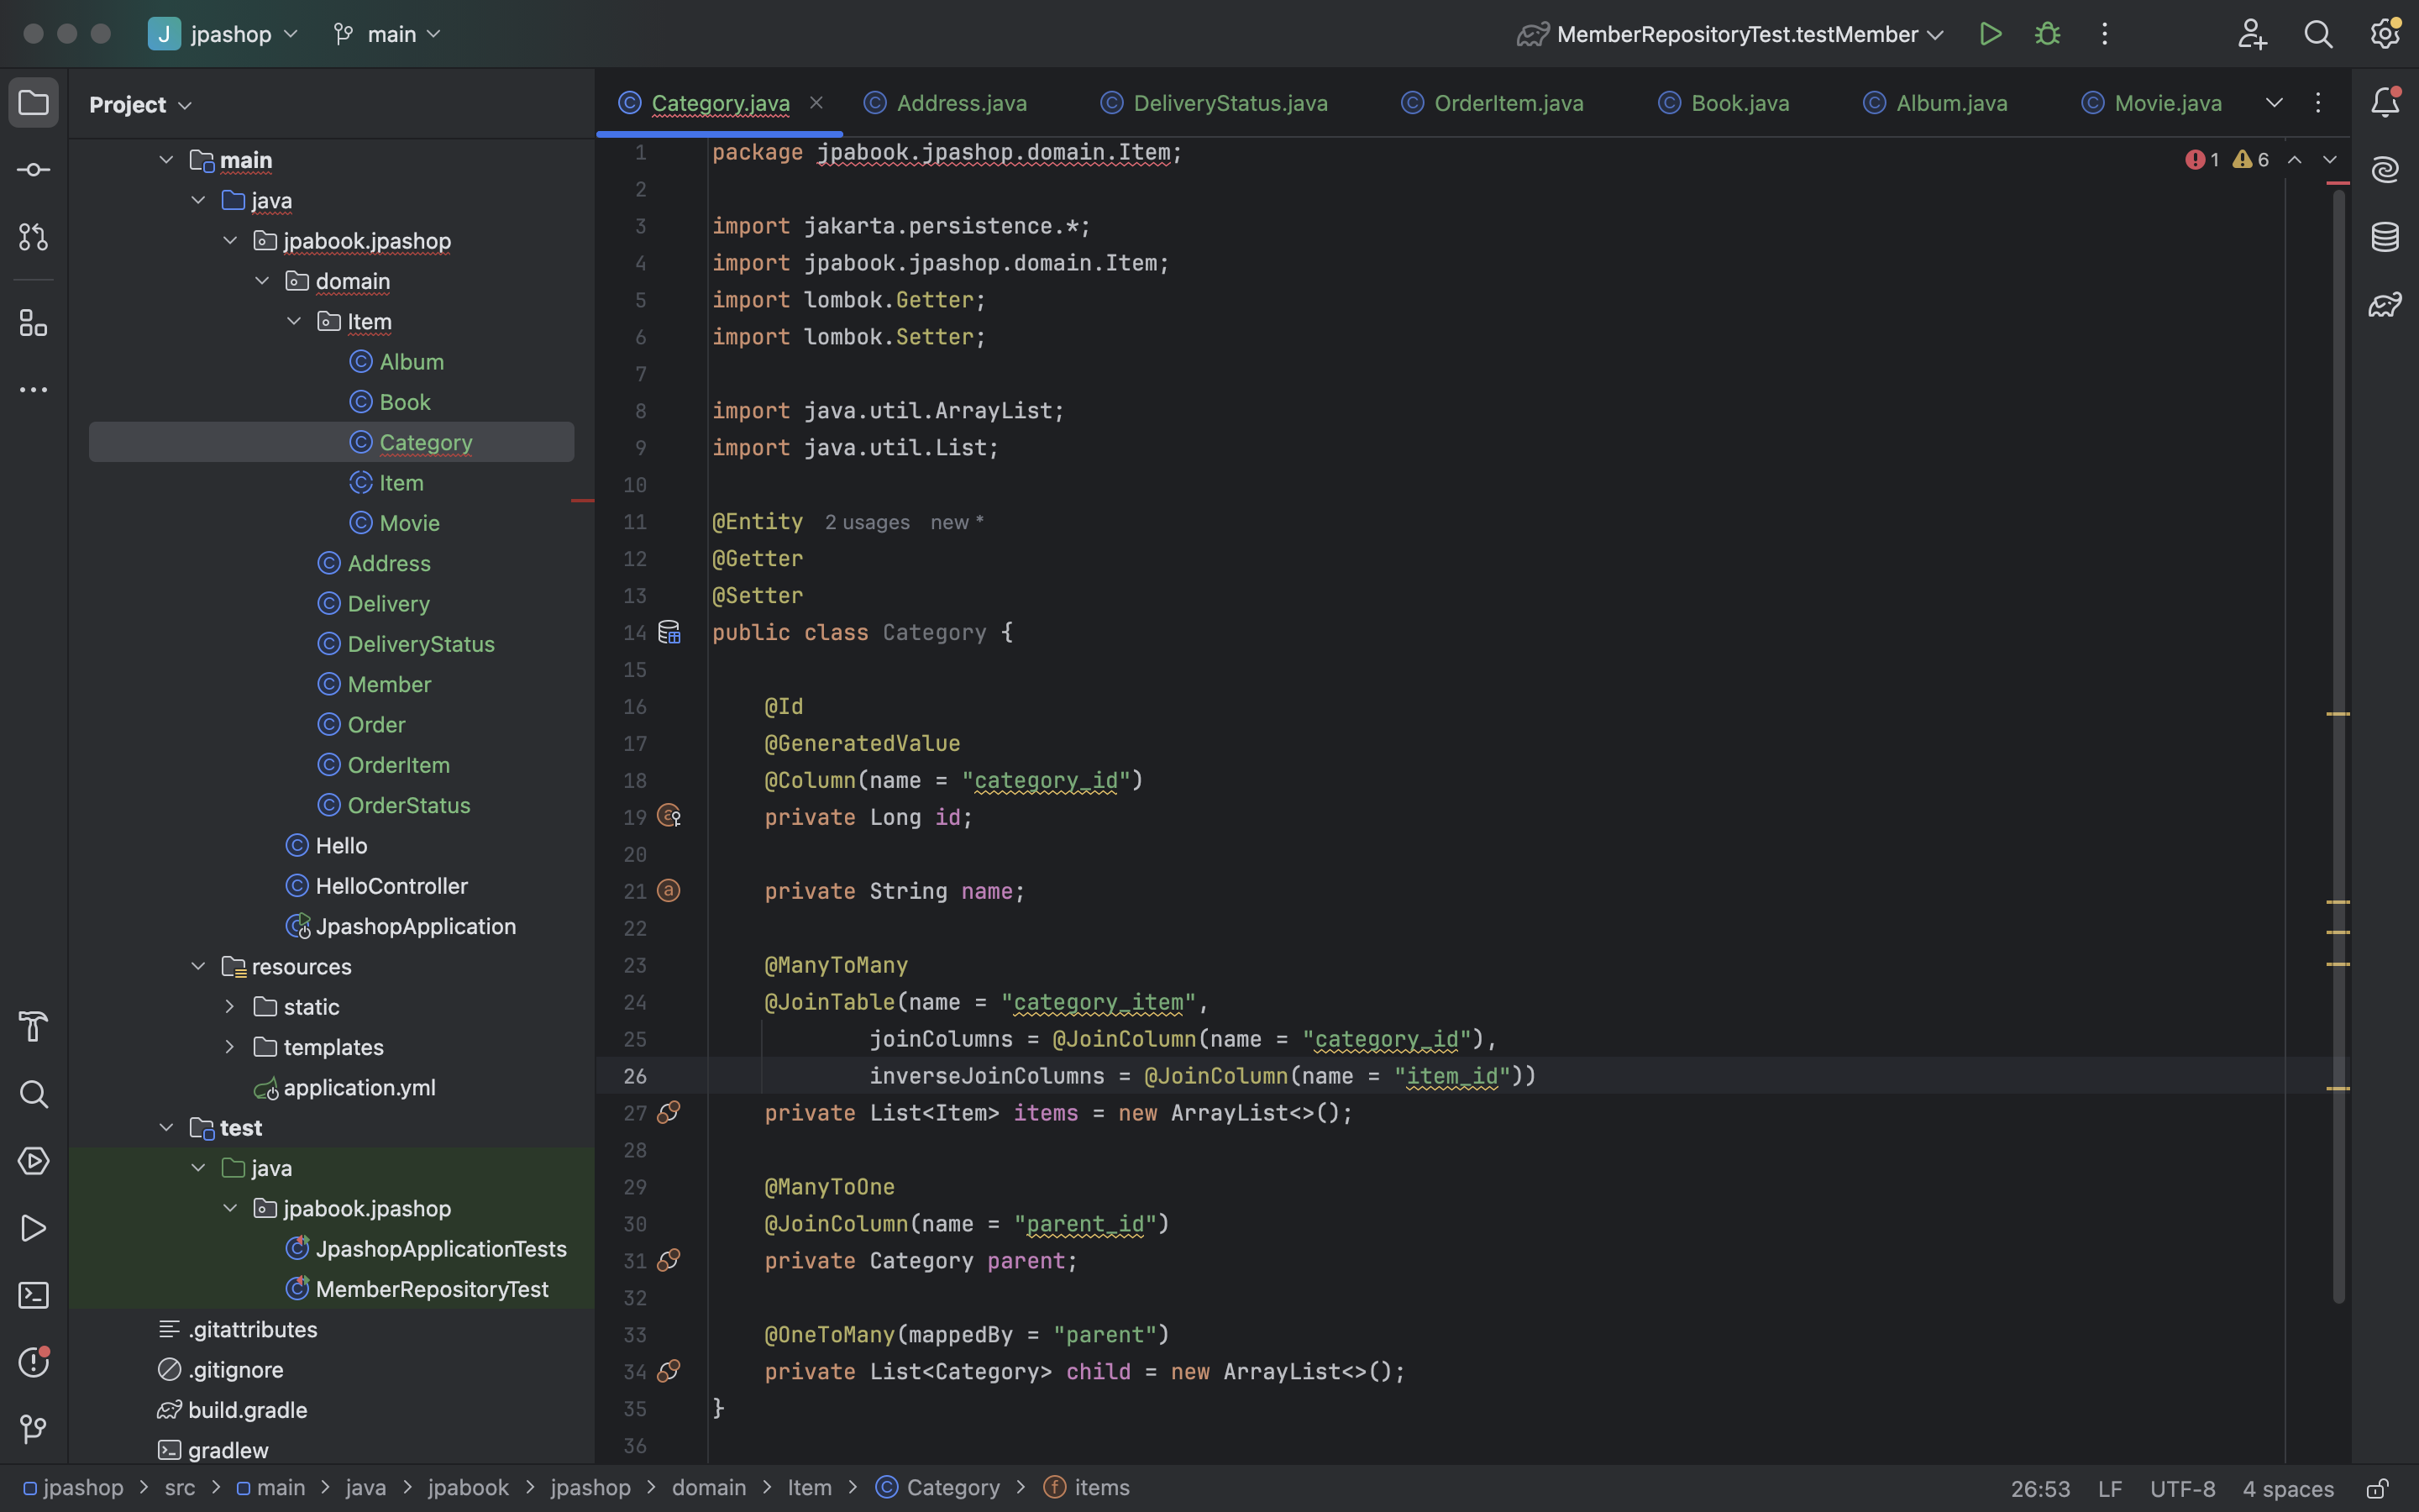Click the 2 usages inlay hint
The width and height of the screenshot is (2419, 1512).
point(867,522)
